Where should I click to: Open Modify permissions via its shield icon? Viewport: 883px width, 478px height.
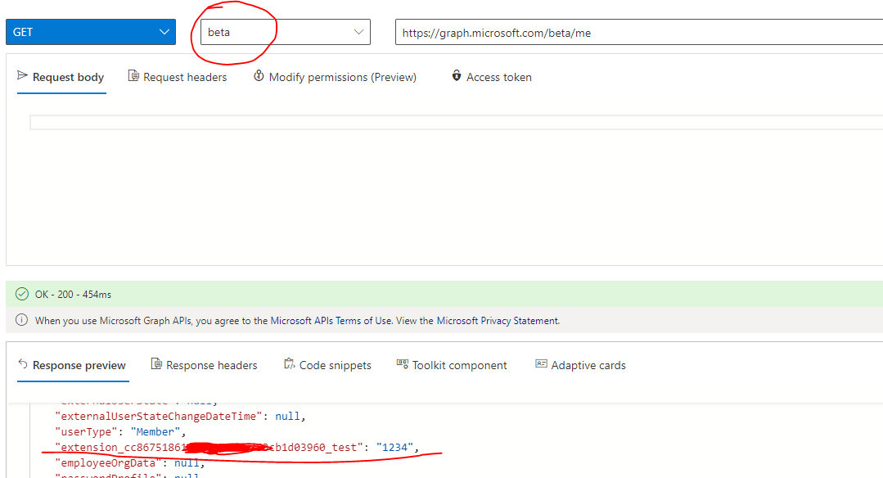[x=257, y=76]
